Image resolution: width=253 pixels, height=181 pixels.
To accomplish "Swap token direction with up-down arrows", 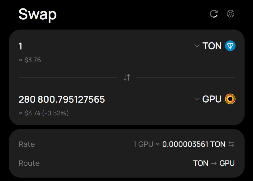I will coord(127,77).
